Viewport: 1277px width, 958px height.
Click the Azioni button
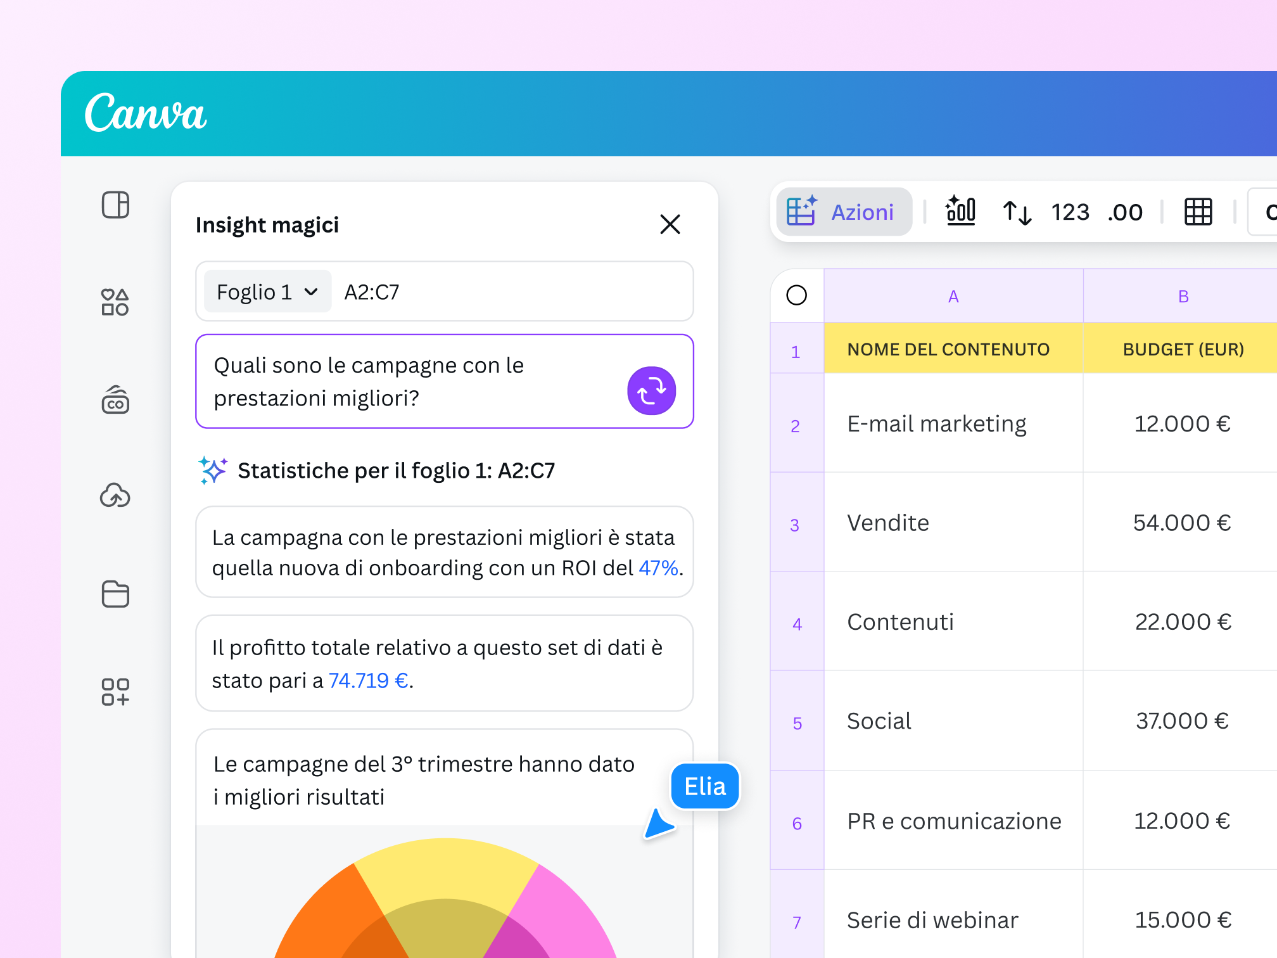(x=845, y=212)
